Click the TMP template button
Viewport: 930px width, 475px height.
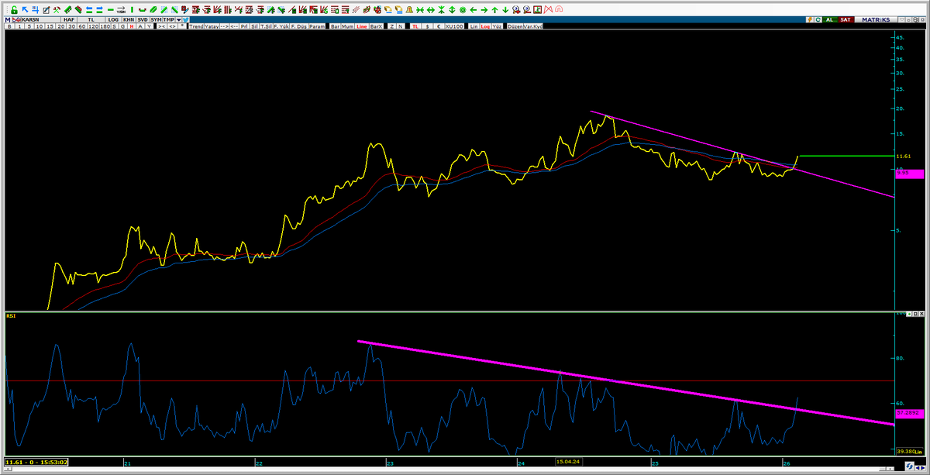click(169, 19)
